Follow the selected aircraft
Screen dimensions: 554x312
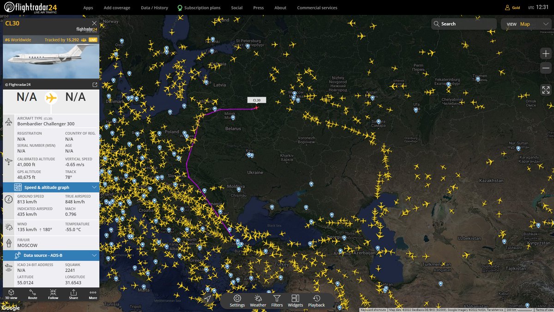(53, 294)
